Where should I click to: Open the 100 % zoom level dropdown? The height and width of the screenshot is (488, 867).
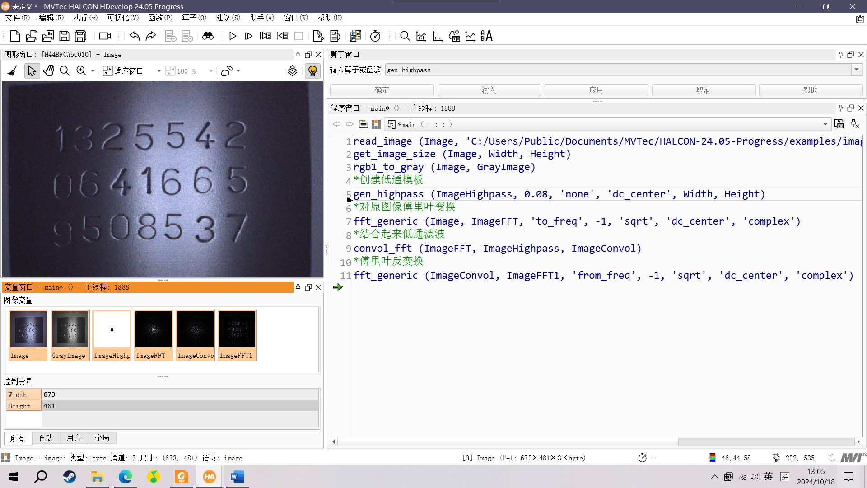click(x=211, y=71)
